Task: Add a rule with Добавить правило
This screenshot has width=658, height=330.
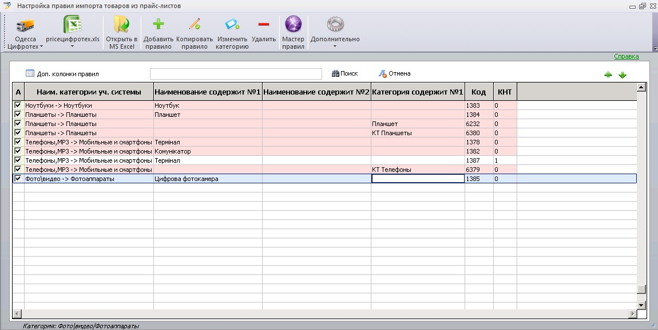Action: (158, 33)
